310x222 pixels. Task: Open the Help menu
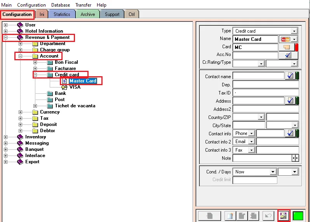click(x=101, y=5)
